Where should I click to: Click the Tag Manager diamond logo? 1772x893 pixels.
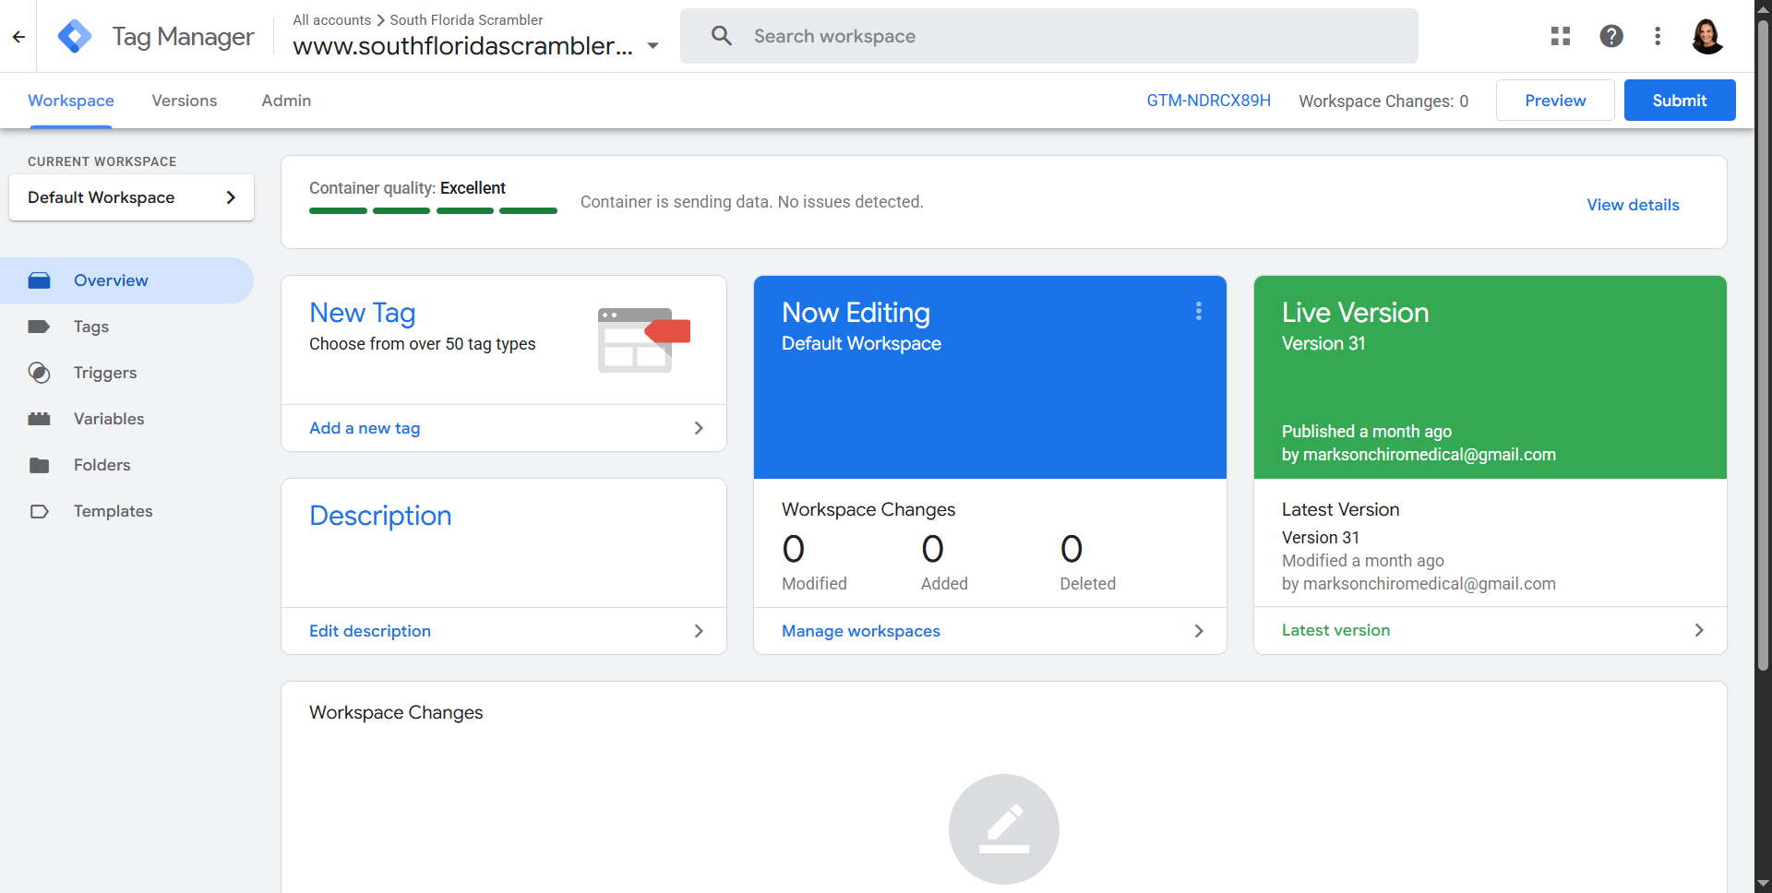coord(74,37)
